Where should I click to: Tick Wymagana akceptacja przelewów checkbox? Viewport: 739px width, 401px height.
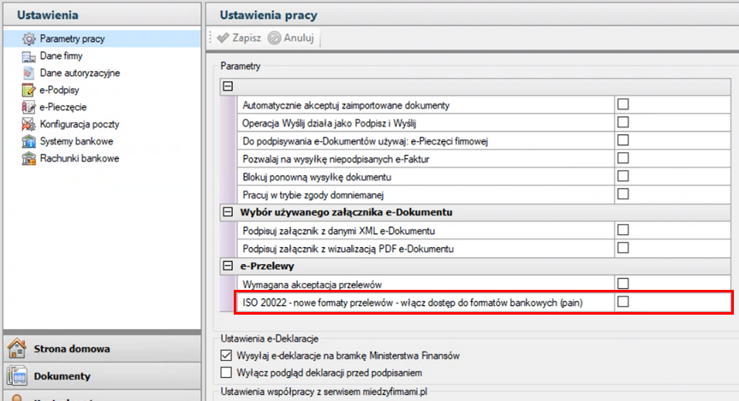[623, 283]
